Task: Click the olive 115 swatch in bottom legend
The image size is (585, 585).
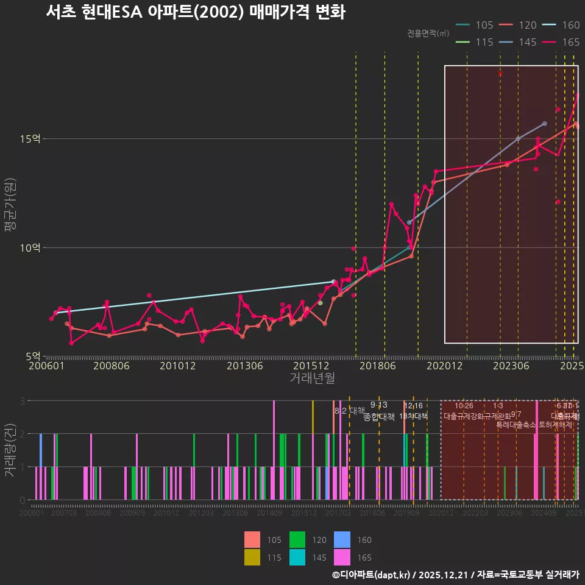Action: coord(252,557)
